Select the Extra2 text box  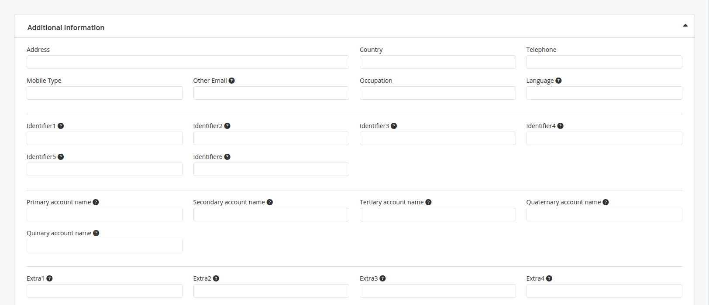point(271,291)
